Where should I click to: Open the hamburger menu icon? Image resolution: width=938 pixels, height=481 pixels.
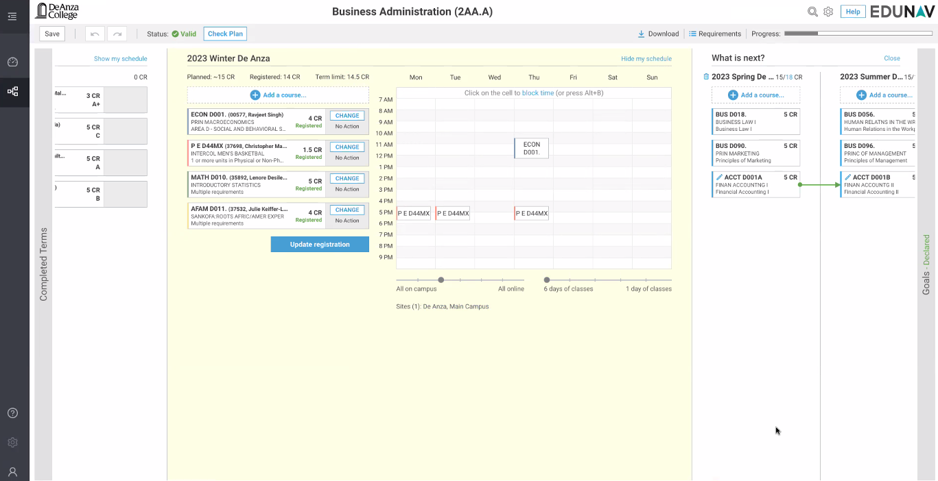point(12,16)
